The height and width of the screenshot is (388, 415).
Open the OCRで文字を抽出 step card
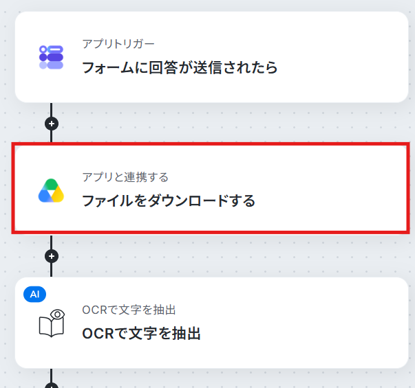pyautogui.click(x=211, y=323)
